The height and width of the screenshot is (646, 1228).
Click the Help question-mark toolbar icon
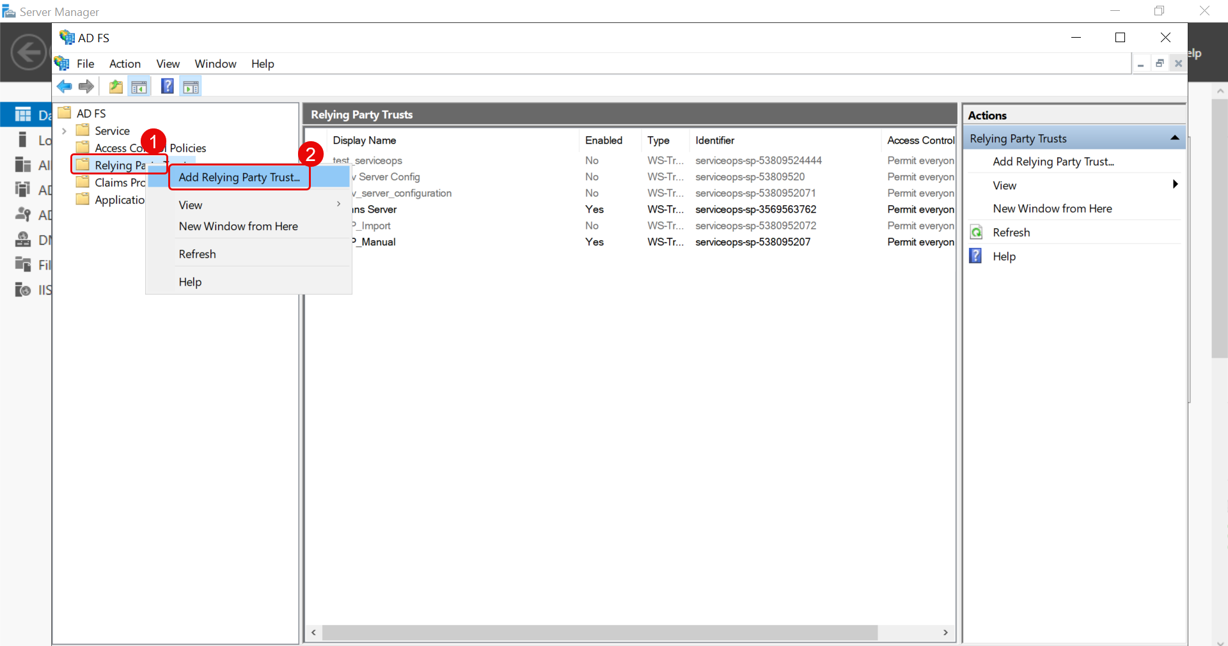coord(167,86)
